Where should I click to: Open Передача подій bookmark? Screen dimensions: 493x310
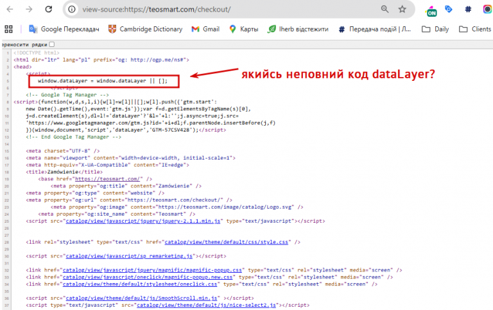(x=375, y=30)
